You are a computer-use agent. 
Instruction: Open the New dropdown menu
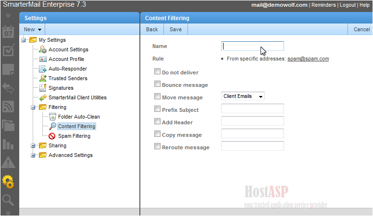[32, 29]
